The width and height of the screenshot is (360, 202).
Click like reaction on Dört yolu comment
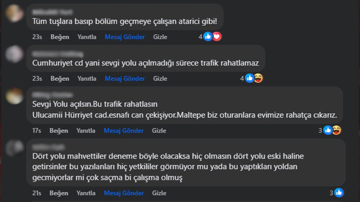(x=338, y=193)
